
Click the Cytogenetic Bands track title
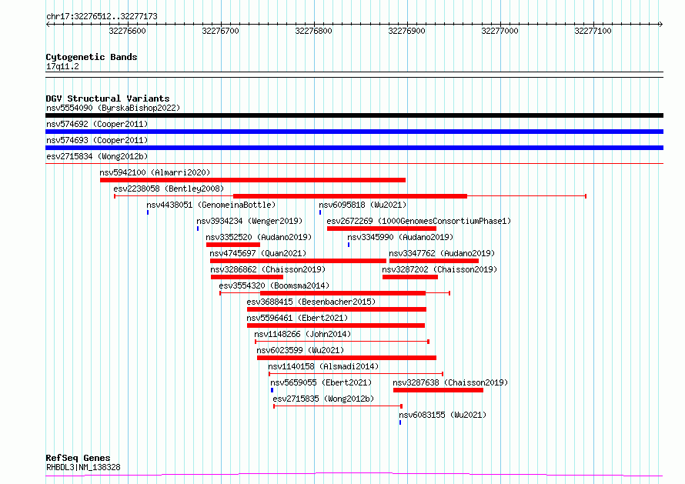(92, 57)
